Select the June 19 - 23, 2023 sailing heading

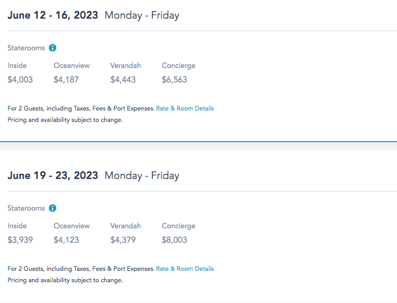pyautogui.click(x=52, y=175)
